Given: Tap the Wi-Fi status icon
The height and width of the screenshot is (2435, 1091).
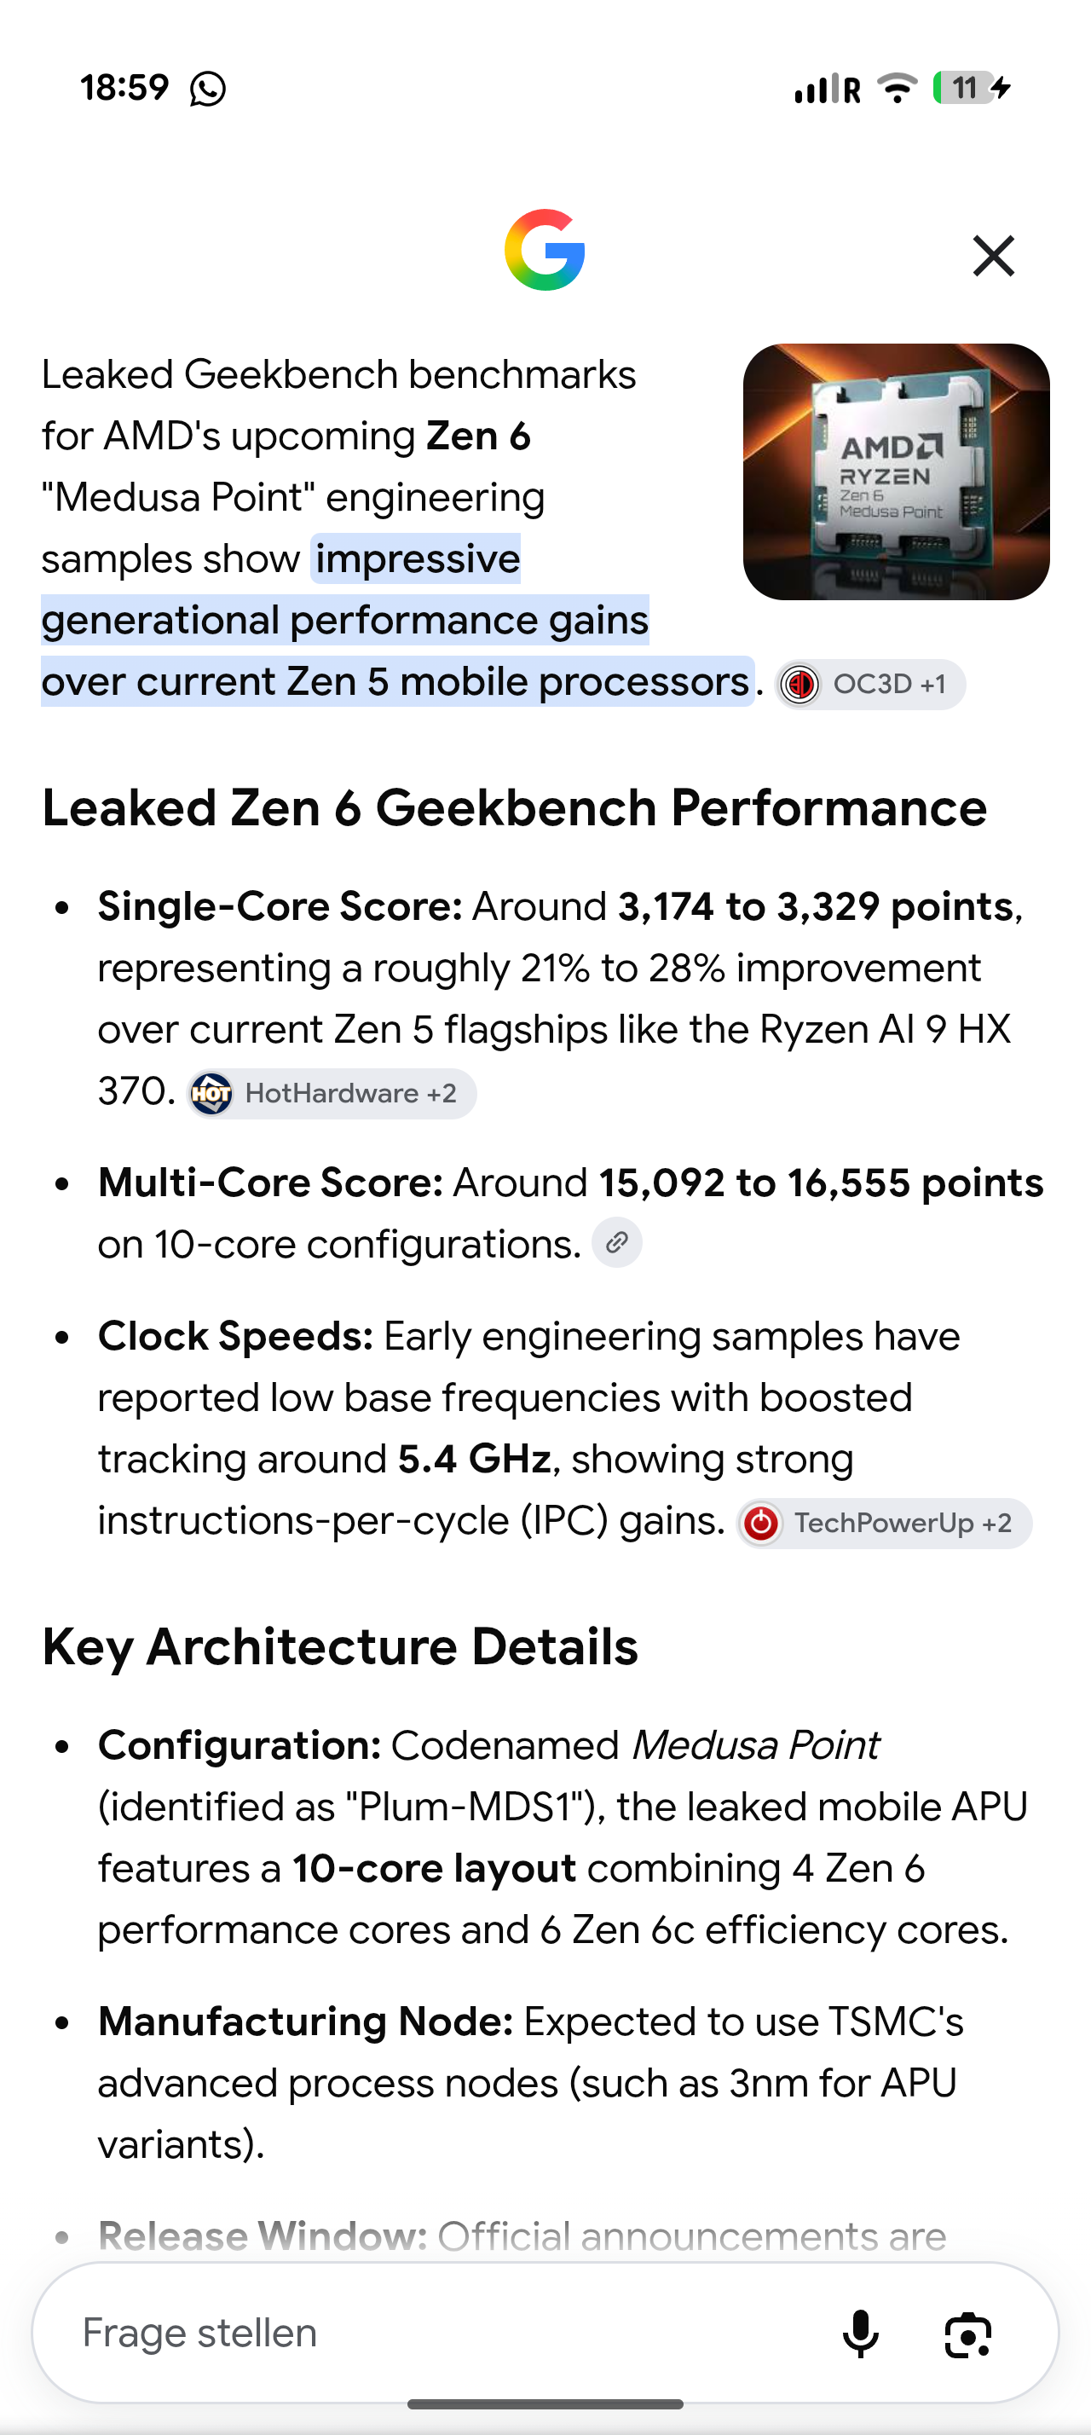Looking at the screenshot, I should [898, 88].
